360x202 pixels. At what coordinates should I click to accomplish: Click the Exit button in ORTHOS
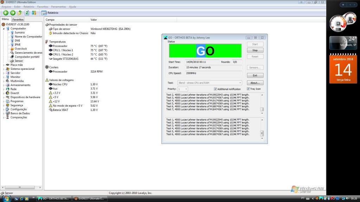(x=255, y=75)
